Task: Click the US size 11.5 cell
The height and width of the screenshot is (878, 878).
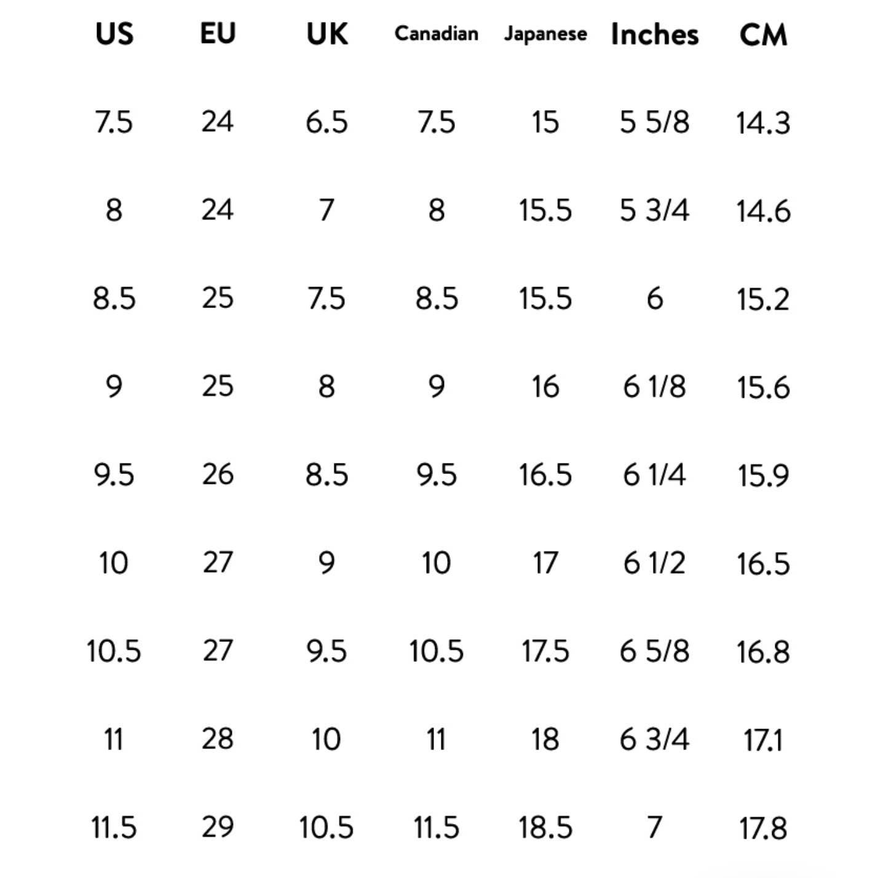Action: tap(114, 827)
